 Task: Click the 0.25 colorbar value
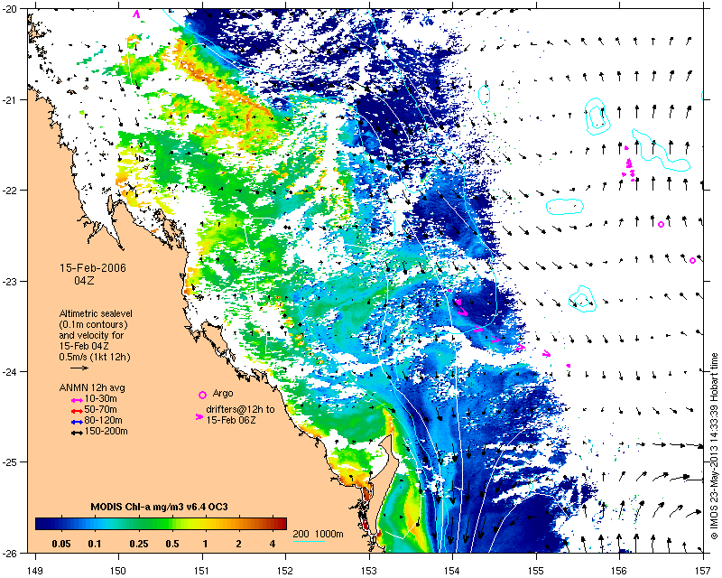coord(139,544)
